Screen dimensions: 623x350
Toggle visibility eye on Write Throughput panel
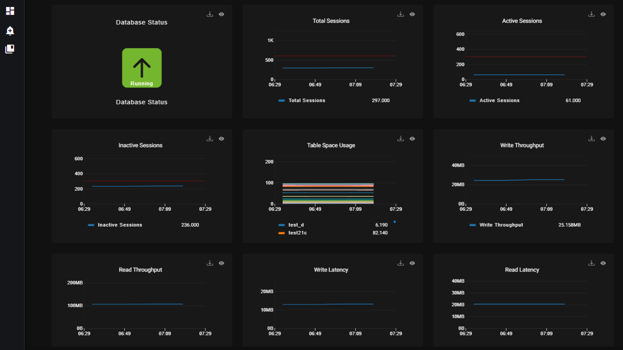(603, 139)
